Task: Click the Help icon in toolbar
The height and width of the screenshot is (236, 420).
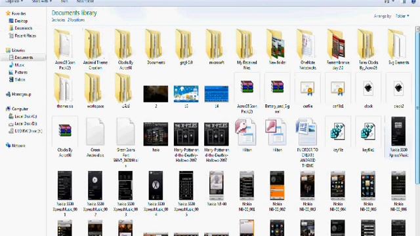Action: [x=414, y=1]
